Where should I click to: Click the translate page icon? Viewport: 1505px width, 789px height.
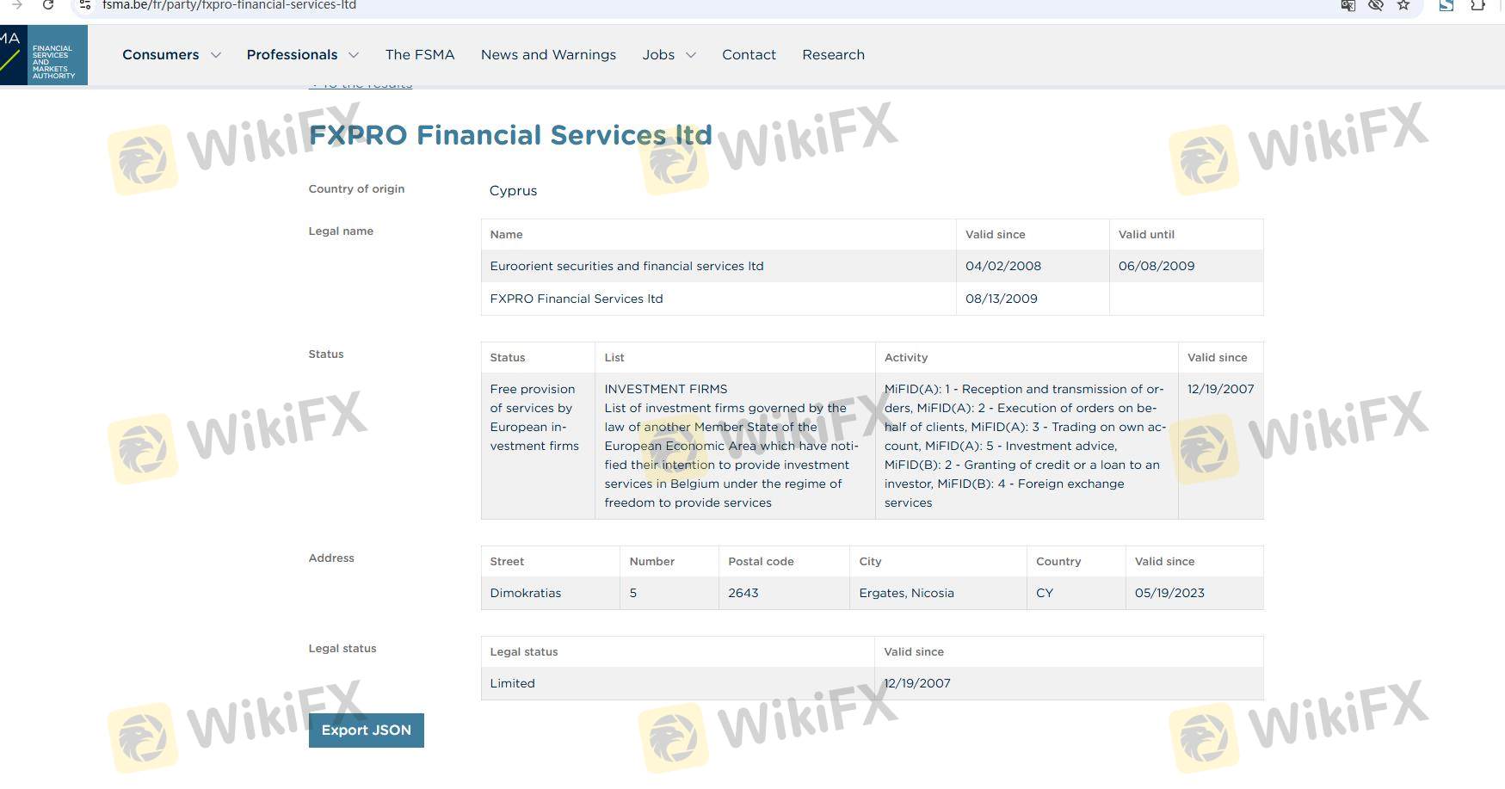pos(1348,5)
